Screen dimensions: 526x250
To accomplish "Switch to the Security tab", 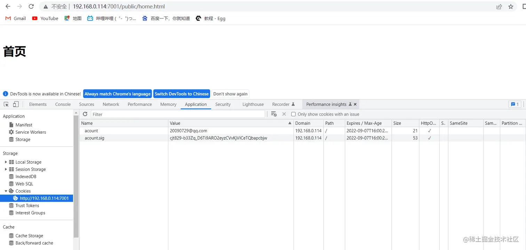I will [223, 104].
